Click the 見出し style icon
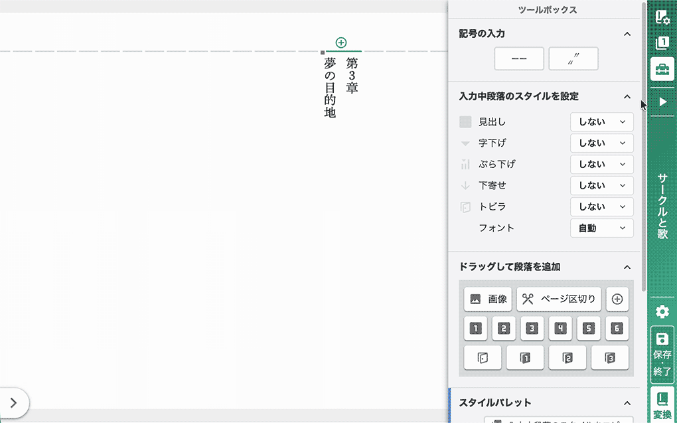 (465, 122)
